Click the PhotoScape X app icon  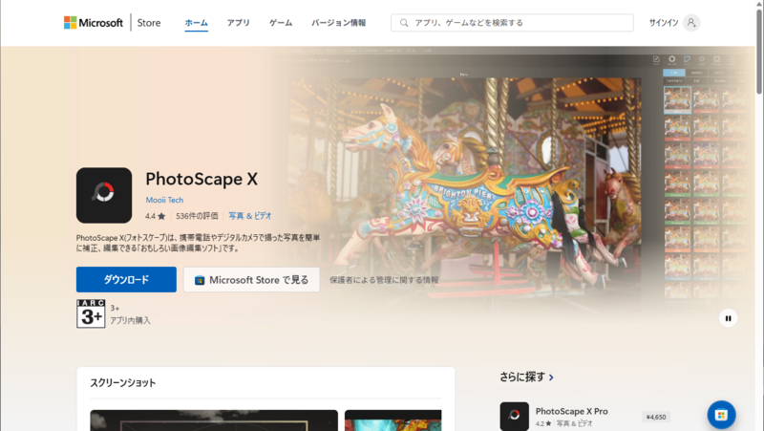coord(104,195)
